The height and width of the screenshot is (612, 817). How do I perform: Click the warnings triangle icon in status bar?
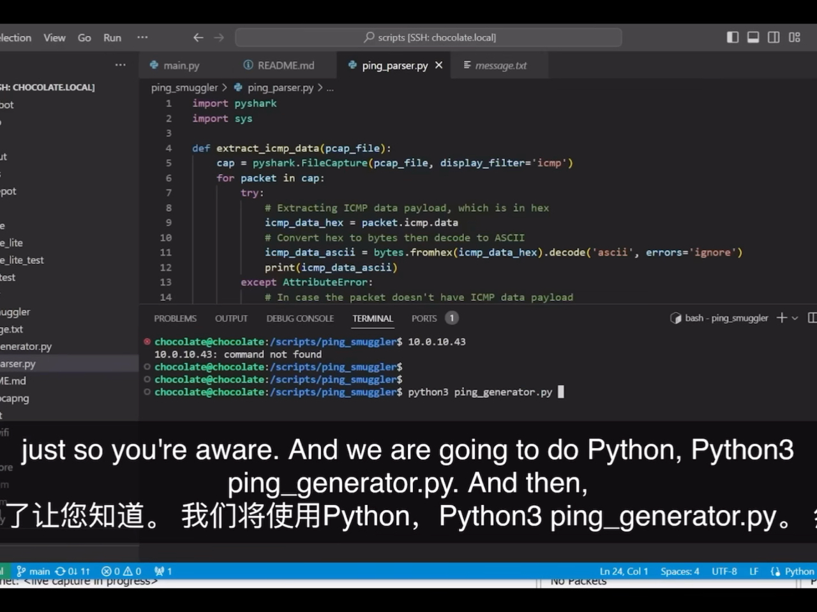point(127,571)
